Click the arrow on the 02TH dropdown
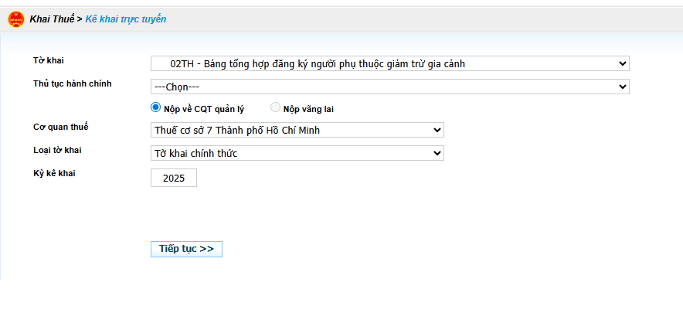The height and width of the screenshot is (313, 683). point(623,63)
